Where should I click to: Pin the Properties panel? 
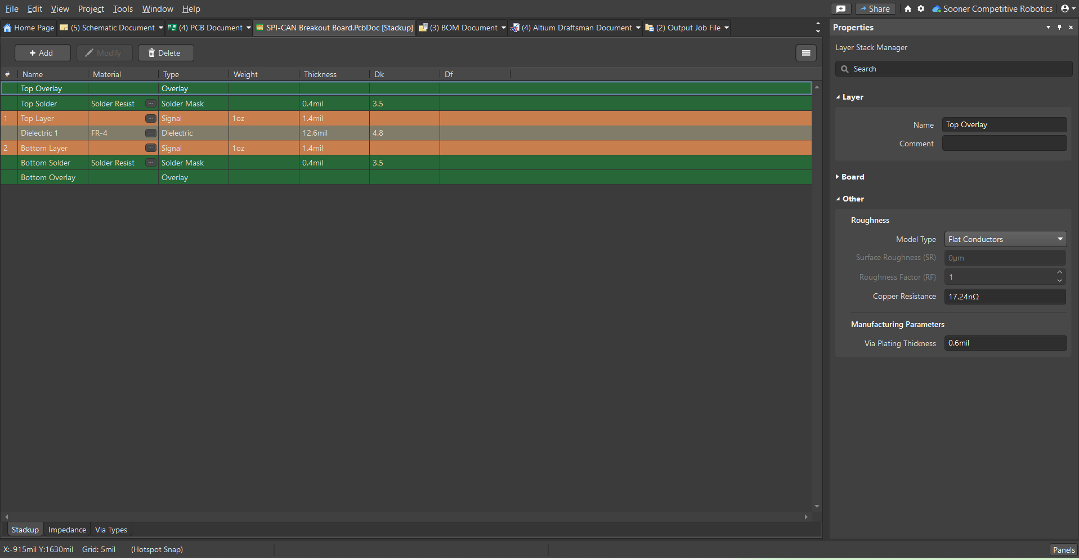tap(1059, 27)
